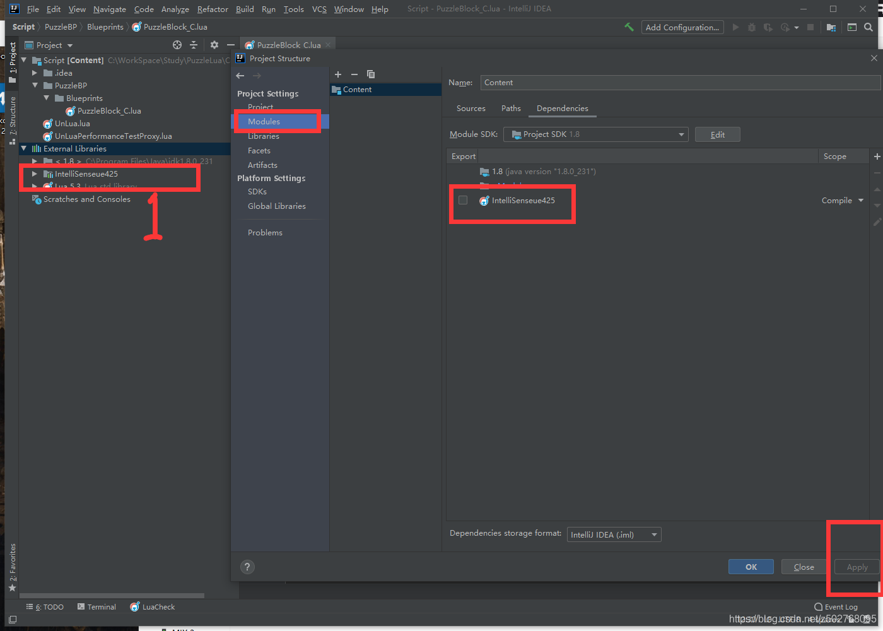This screenshot has width=883, height=631.
Task: Click the OK button
Action: (x=751, y=567)
